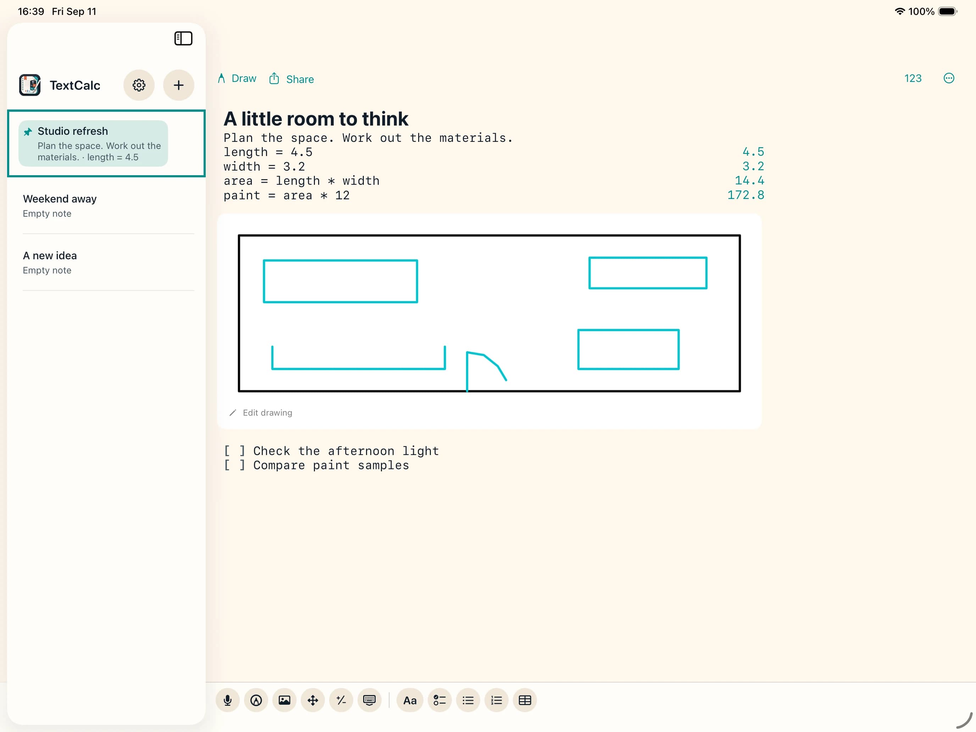This screenshot has height=732, width=976.
Task: Tap the 16:39 clock in status bar
Action: (31, 11)
